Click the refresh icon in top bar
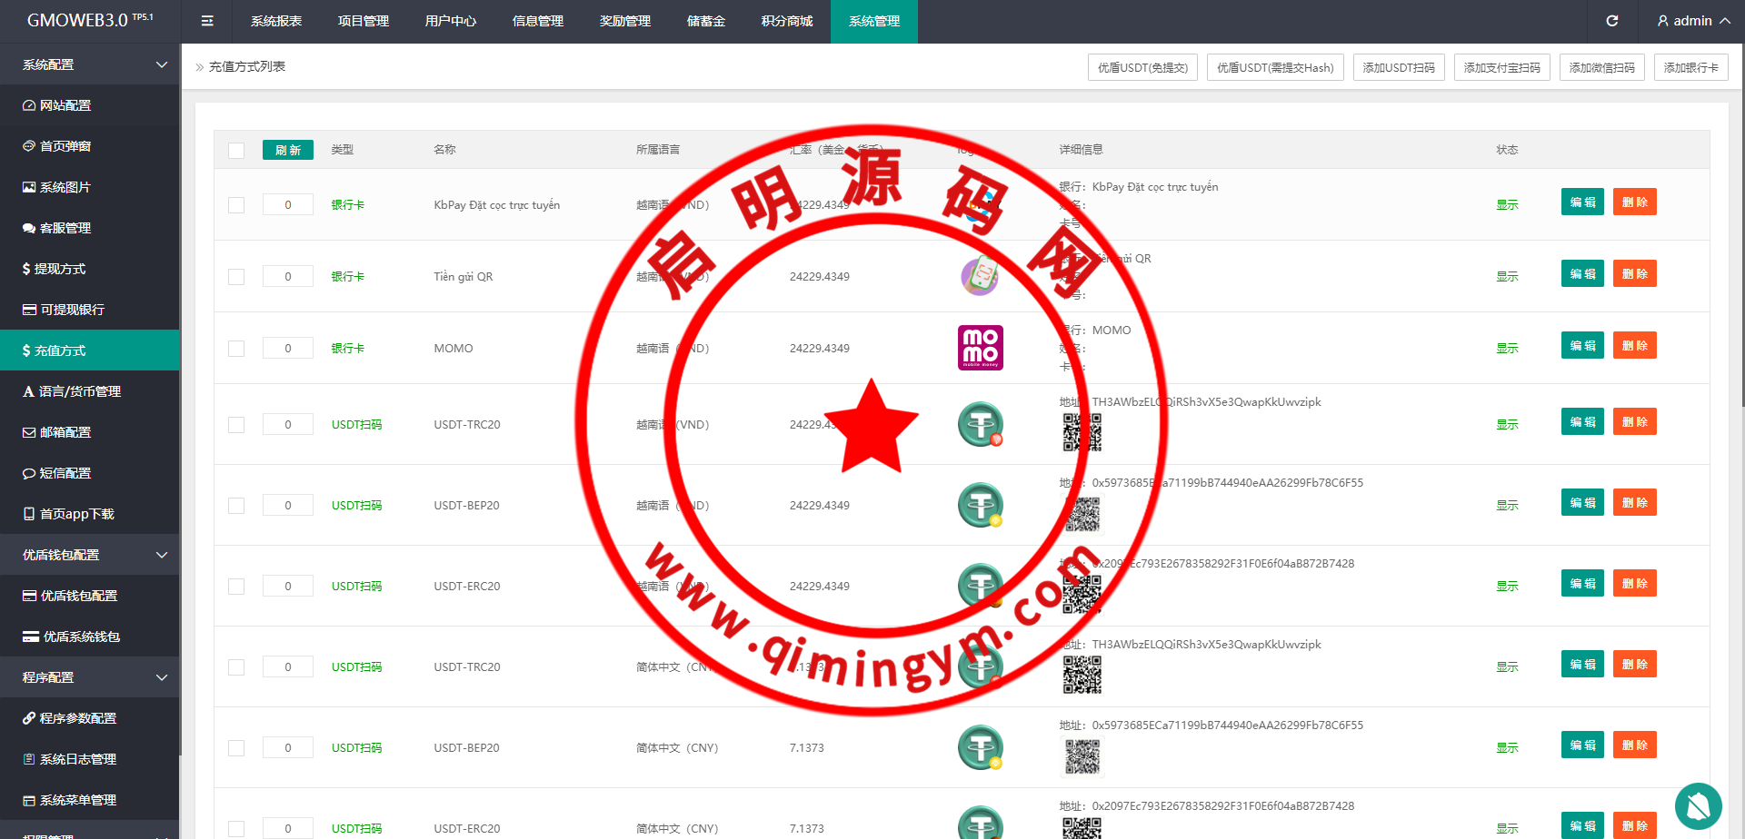 point(1611,21)
